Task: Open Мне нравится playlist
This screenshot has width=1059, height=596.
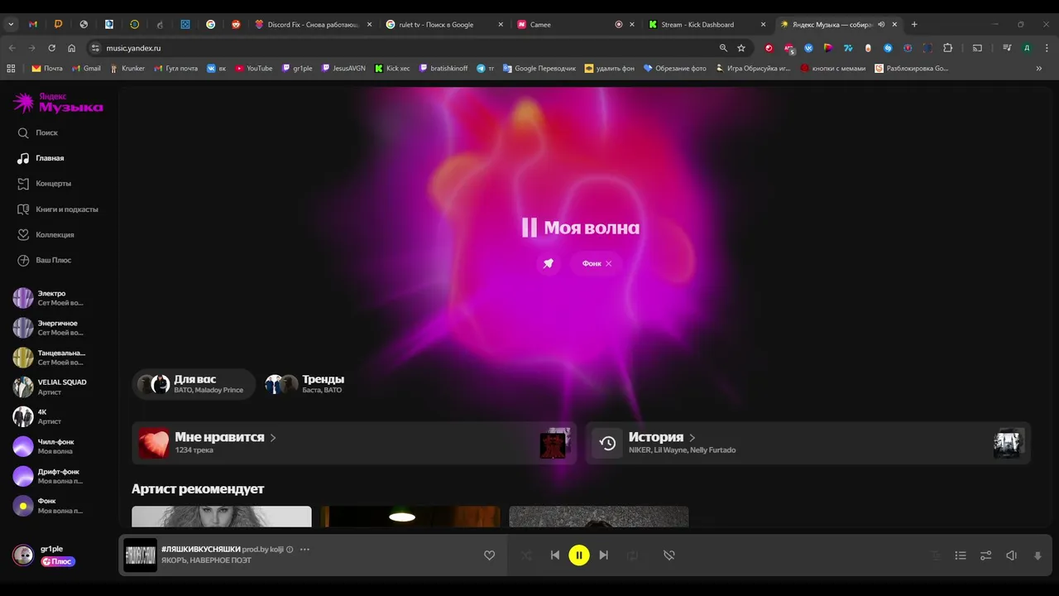Action: (x=356, y=443)
